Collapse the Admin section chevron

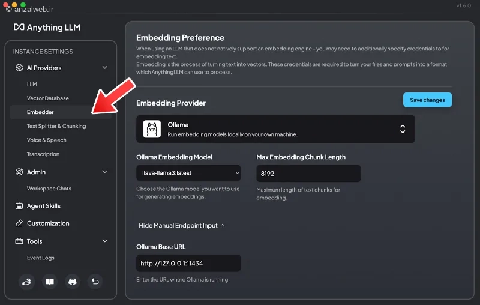coord(104,172)
